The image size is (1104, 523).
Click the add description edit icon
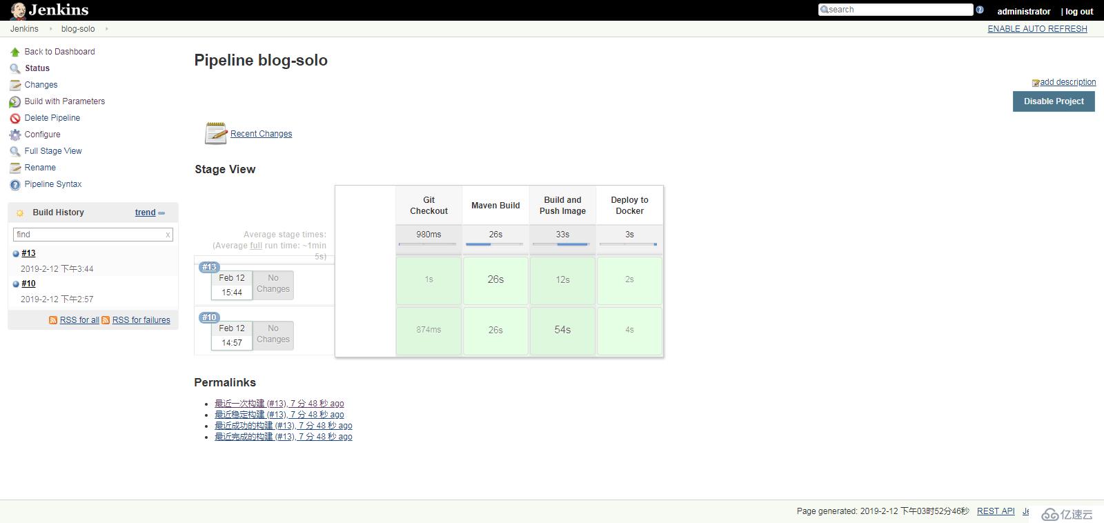click(1036, 83)
